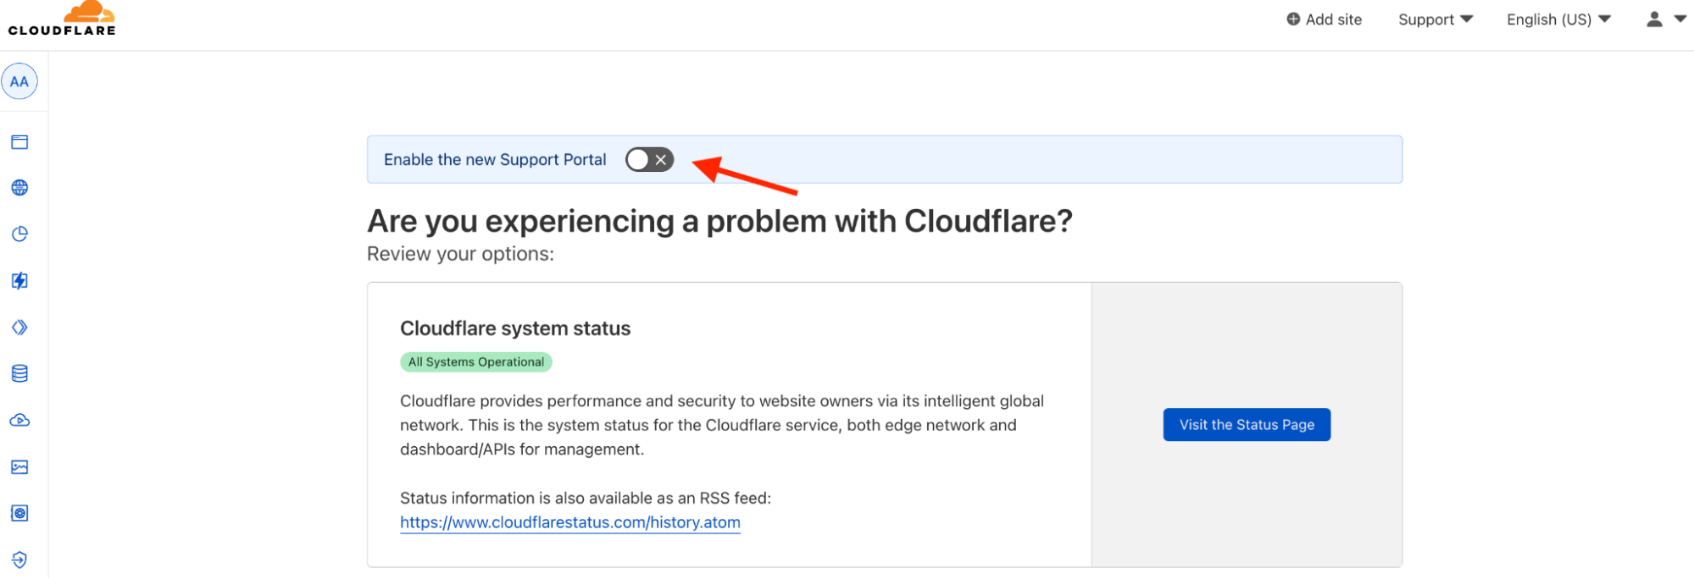Open the Workers diamond-arrows icon

19,328
